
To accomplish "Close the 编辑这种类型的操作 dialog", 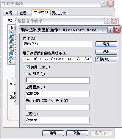I will (117, 30).
